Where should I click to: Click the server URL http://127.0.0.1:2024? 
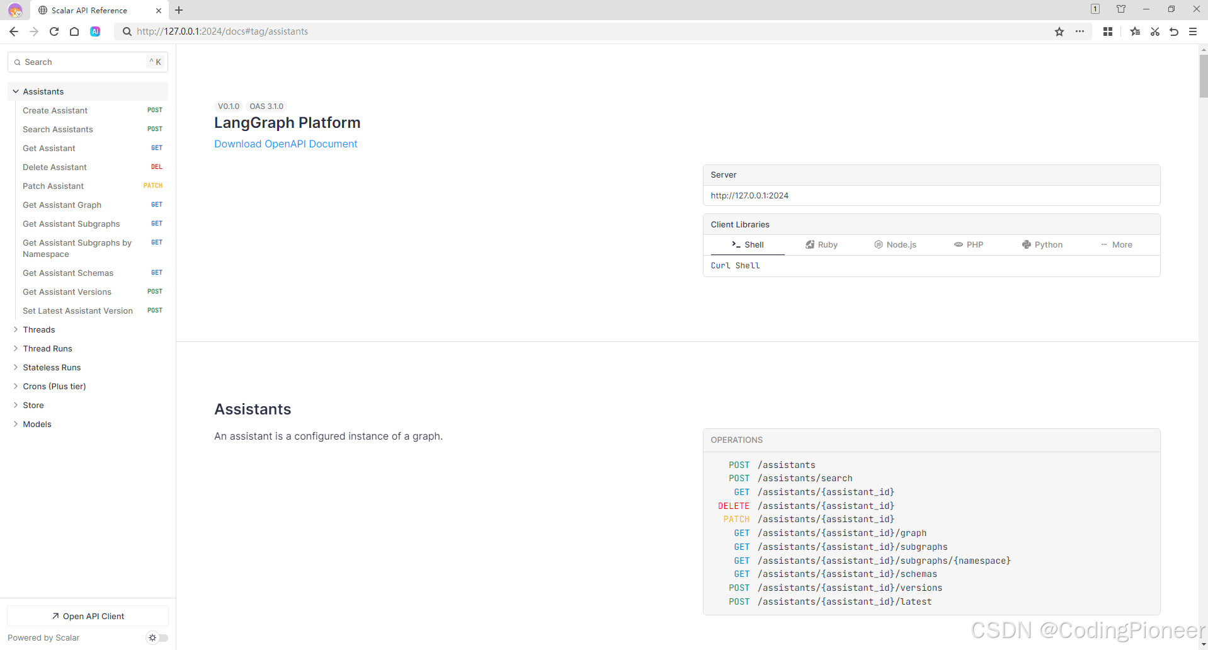(749, 195)
